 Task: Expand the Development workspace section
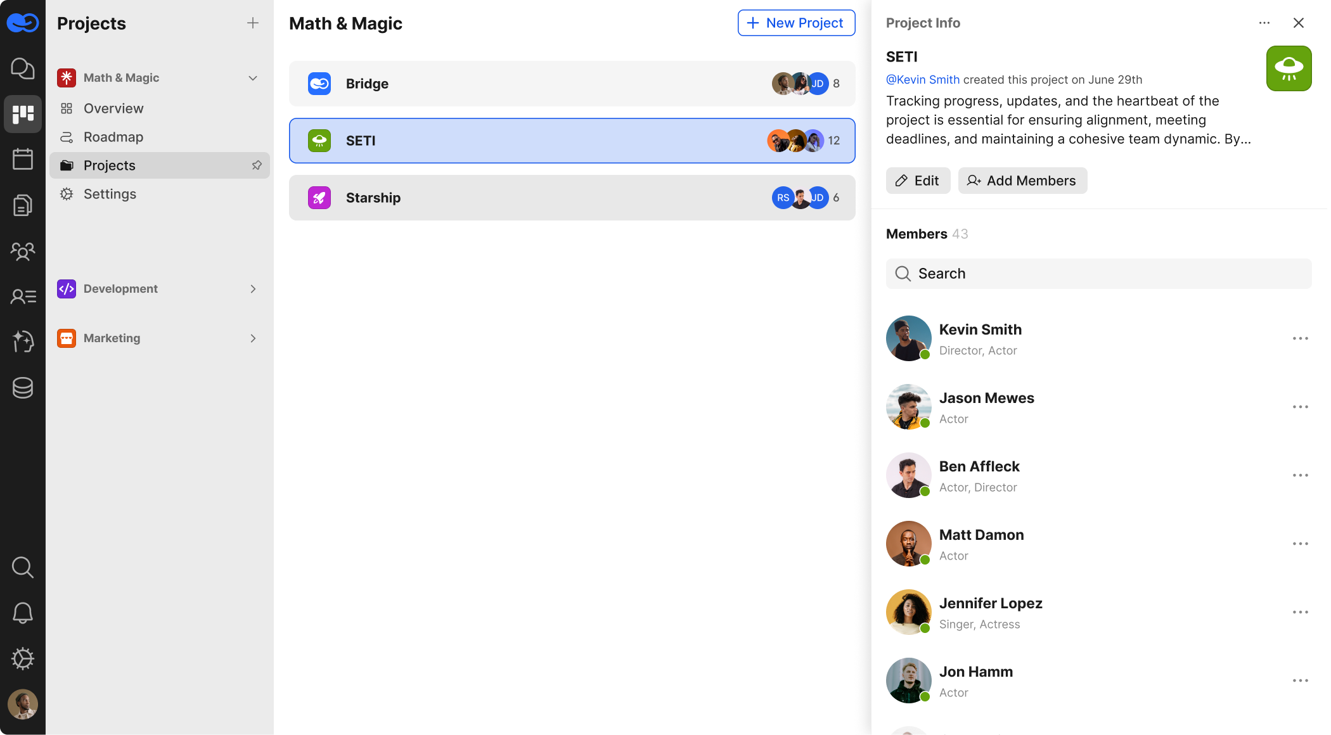(x=253, y=289)
